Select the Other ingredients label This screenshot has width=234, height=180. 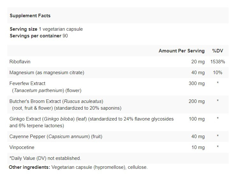[x=29, y=167]
